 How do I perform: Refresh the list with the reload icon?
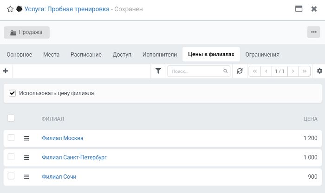tap(240, 71)
